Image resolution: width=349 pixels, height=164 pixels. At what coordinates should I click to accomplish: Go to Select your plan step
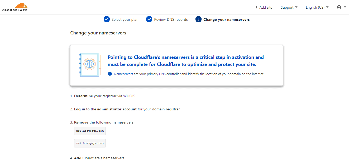click(x=125, y=19)
